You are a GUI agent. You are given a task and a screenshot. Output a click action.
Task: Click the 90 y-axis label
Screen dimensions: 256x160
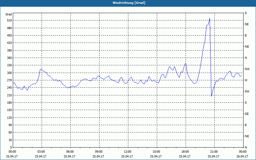tap(10, 125)
